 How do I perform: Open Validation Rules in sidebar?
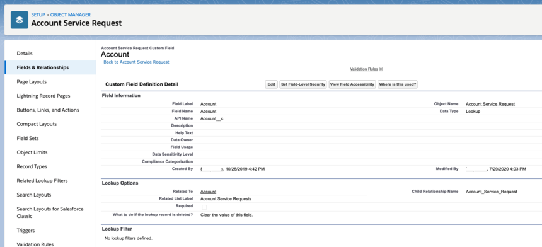(35, 244)
